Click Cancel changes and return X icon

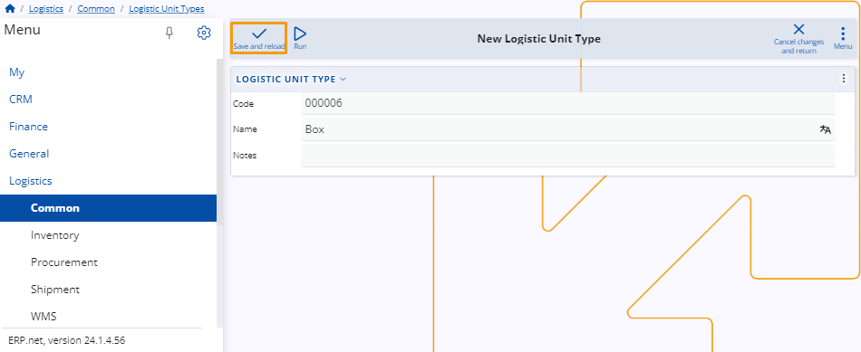(798, 30)
